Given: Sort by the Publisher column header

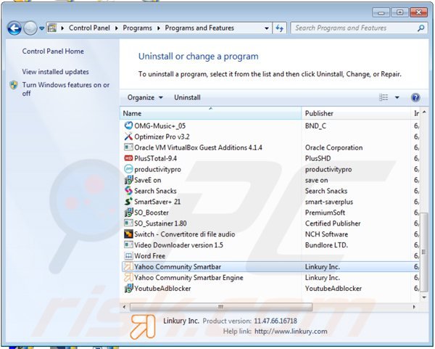Looking at the screenshot, I should click(x=356, y=113).
